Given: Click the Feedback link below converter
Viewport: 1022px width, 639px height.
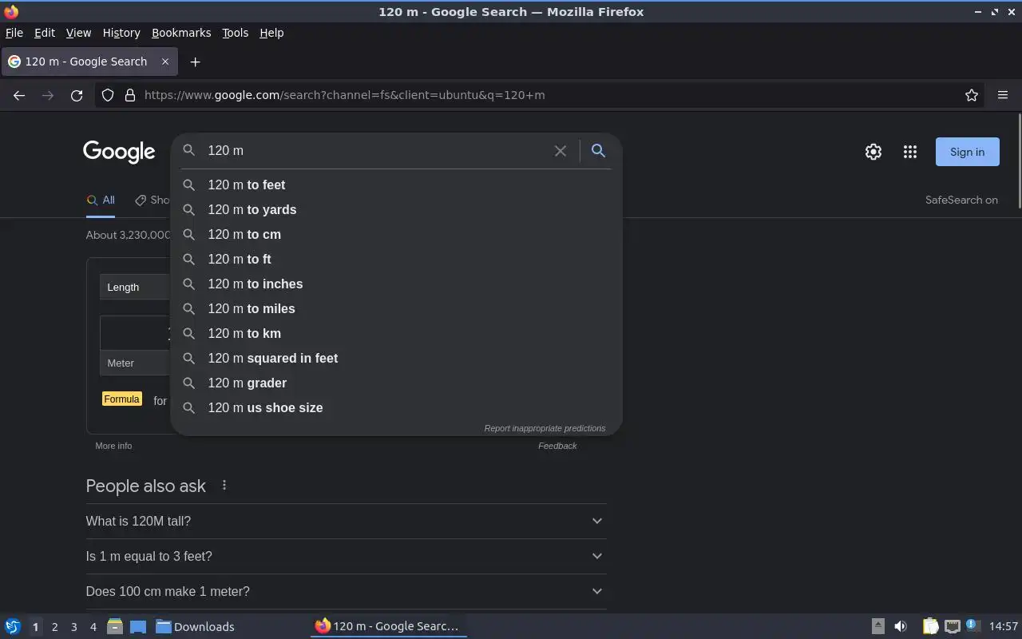Looking at the screenshot, I should point(557,446).
